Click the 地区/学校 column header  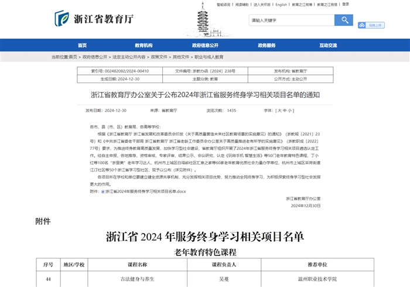[74, 265]
